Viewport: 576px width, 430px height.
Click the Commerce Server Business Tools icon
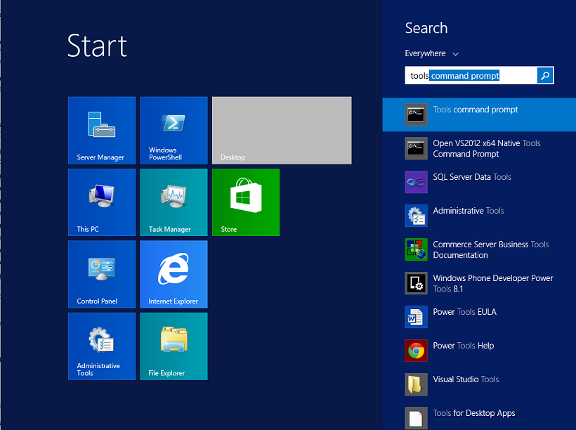click(417, 249)
